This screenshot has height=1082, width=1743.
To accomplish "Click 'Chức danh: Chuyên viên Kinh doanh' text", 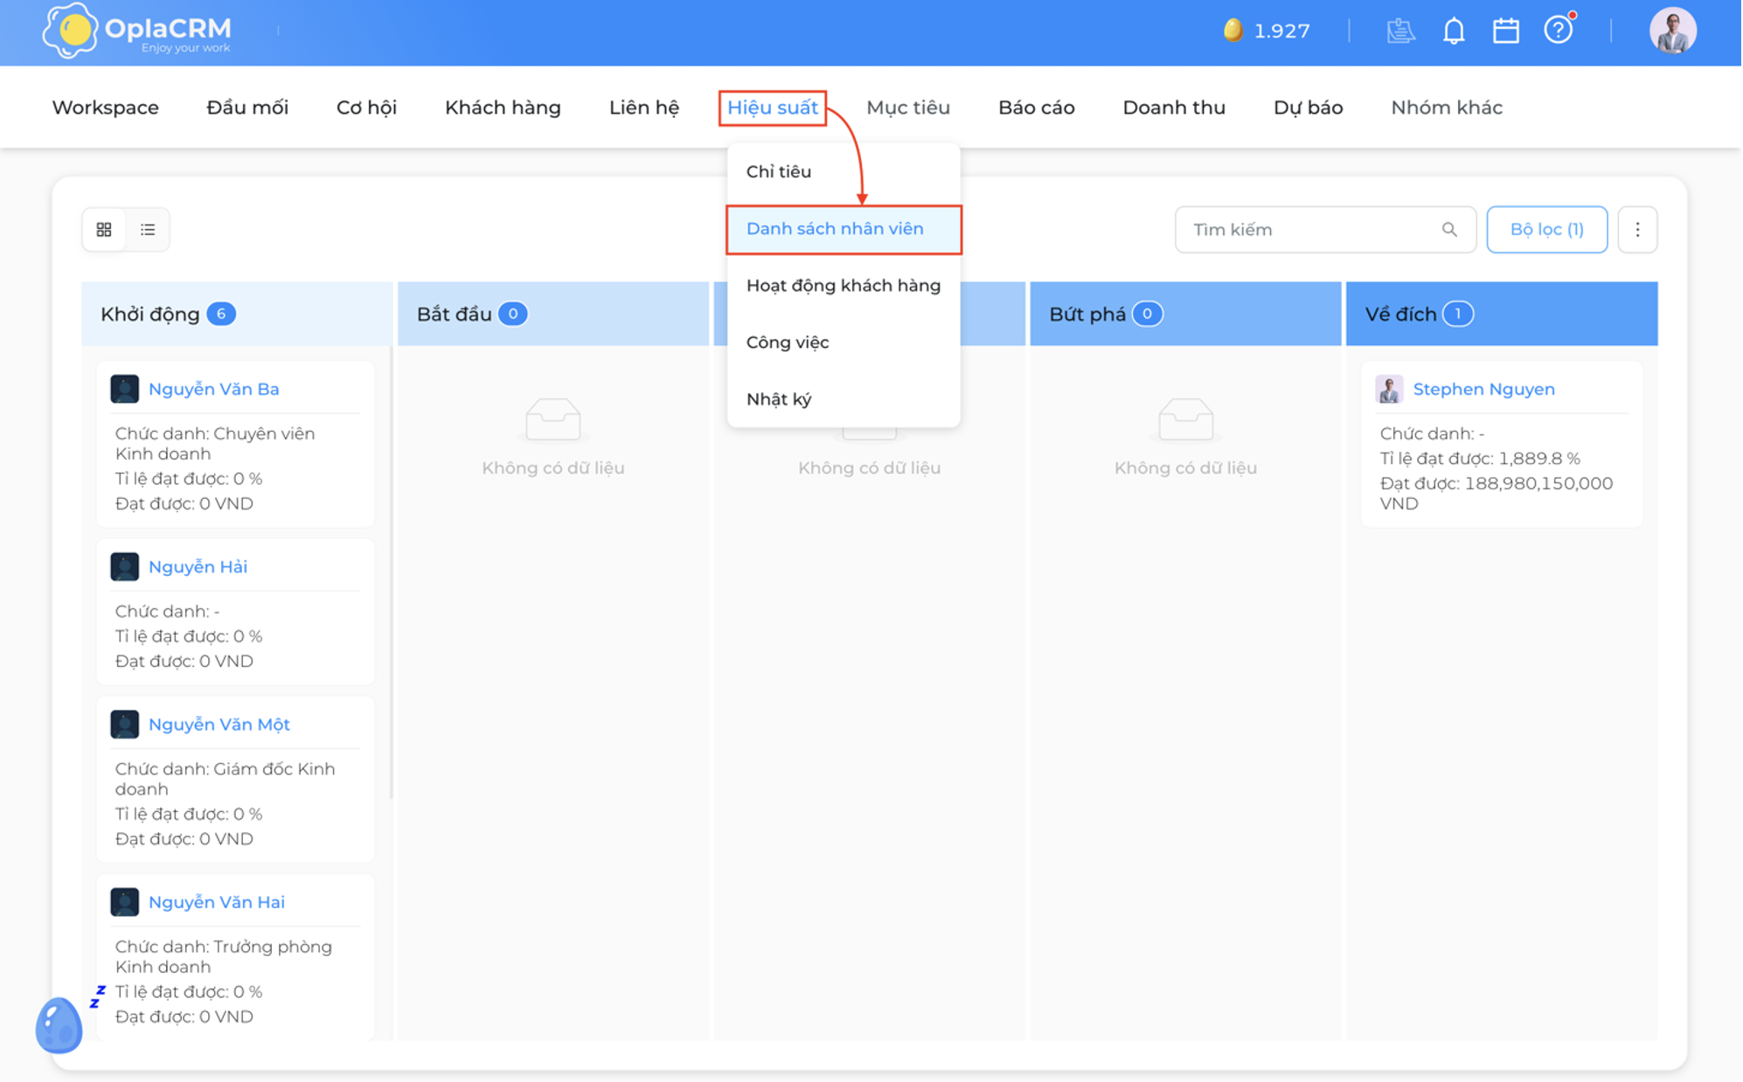I will click(x=214, y=443).
